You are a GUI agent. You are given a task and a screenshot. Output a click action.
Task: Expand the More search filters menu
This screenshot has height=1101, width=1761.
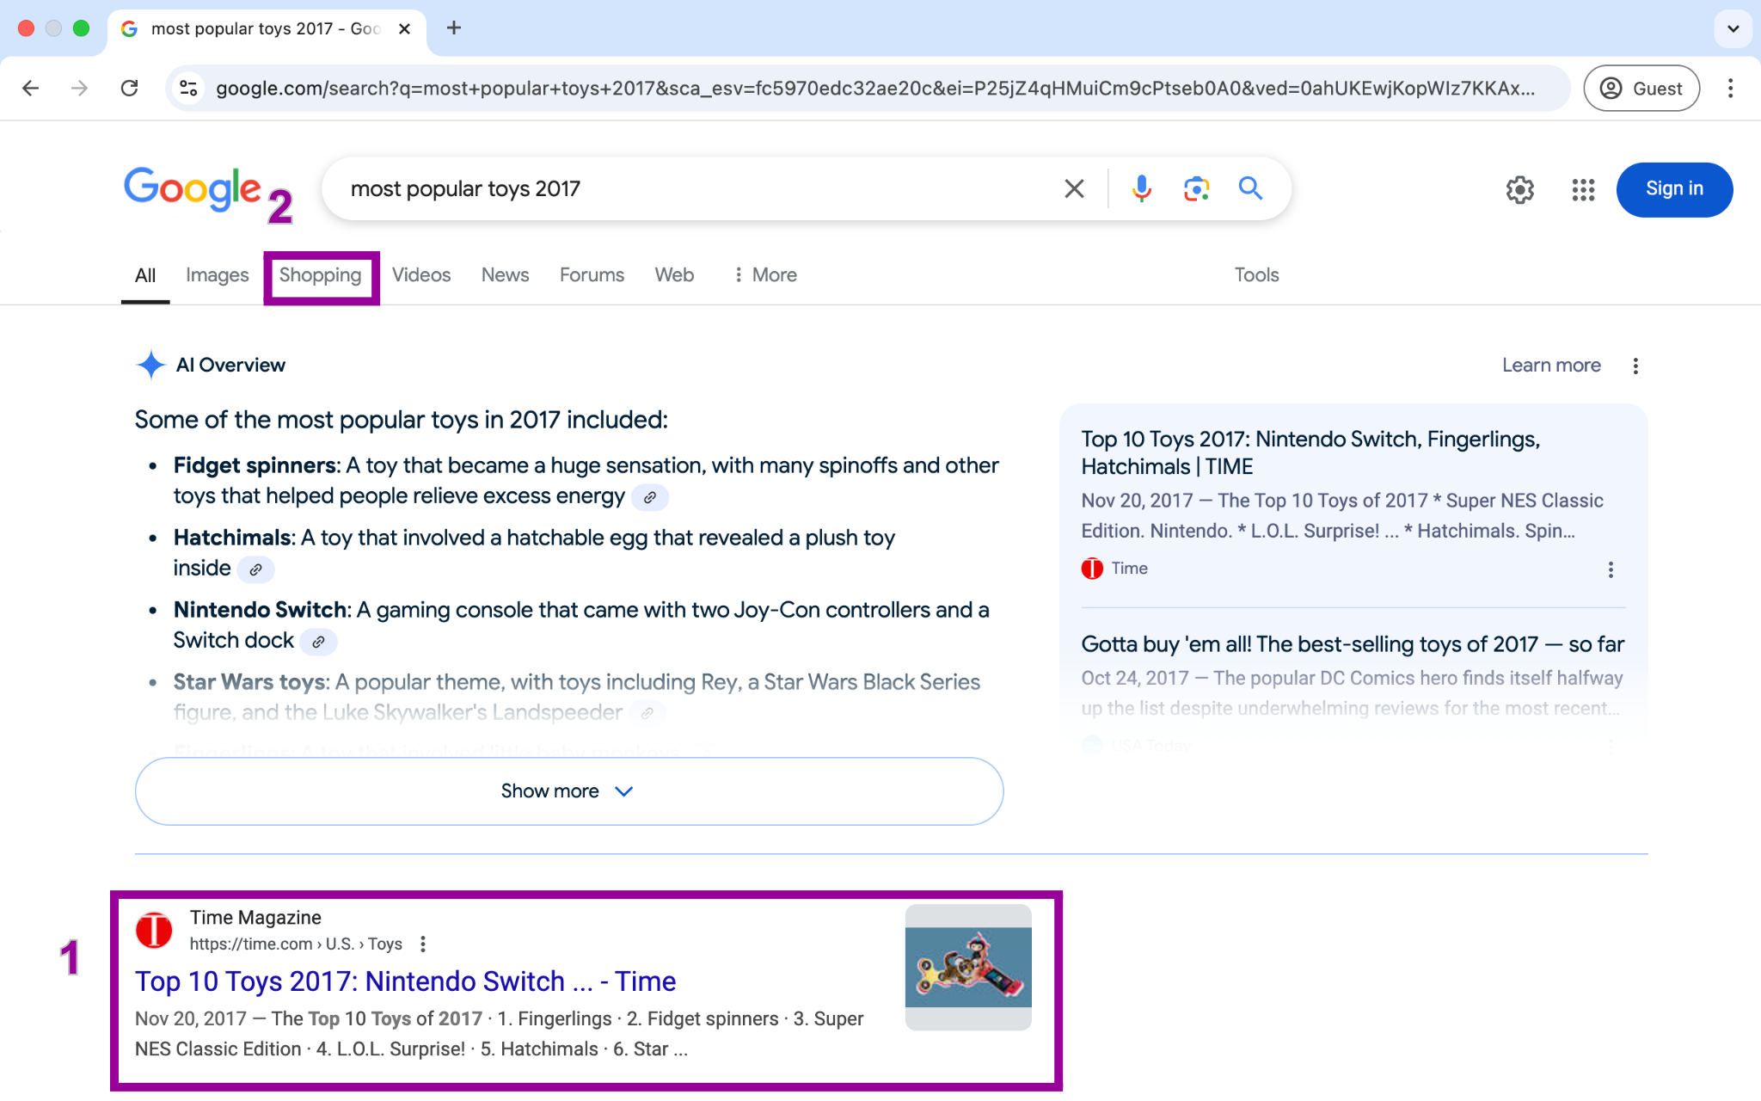765,275
